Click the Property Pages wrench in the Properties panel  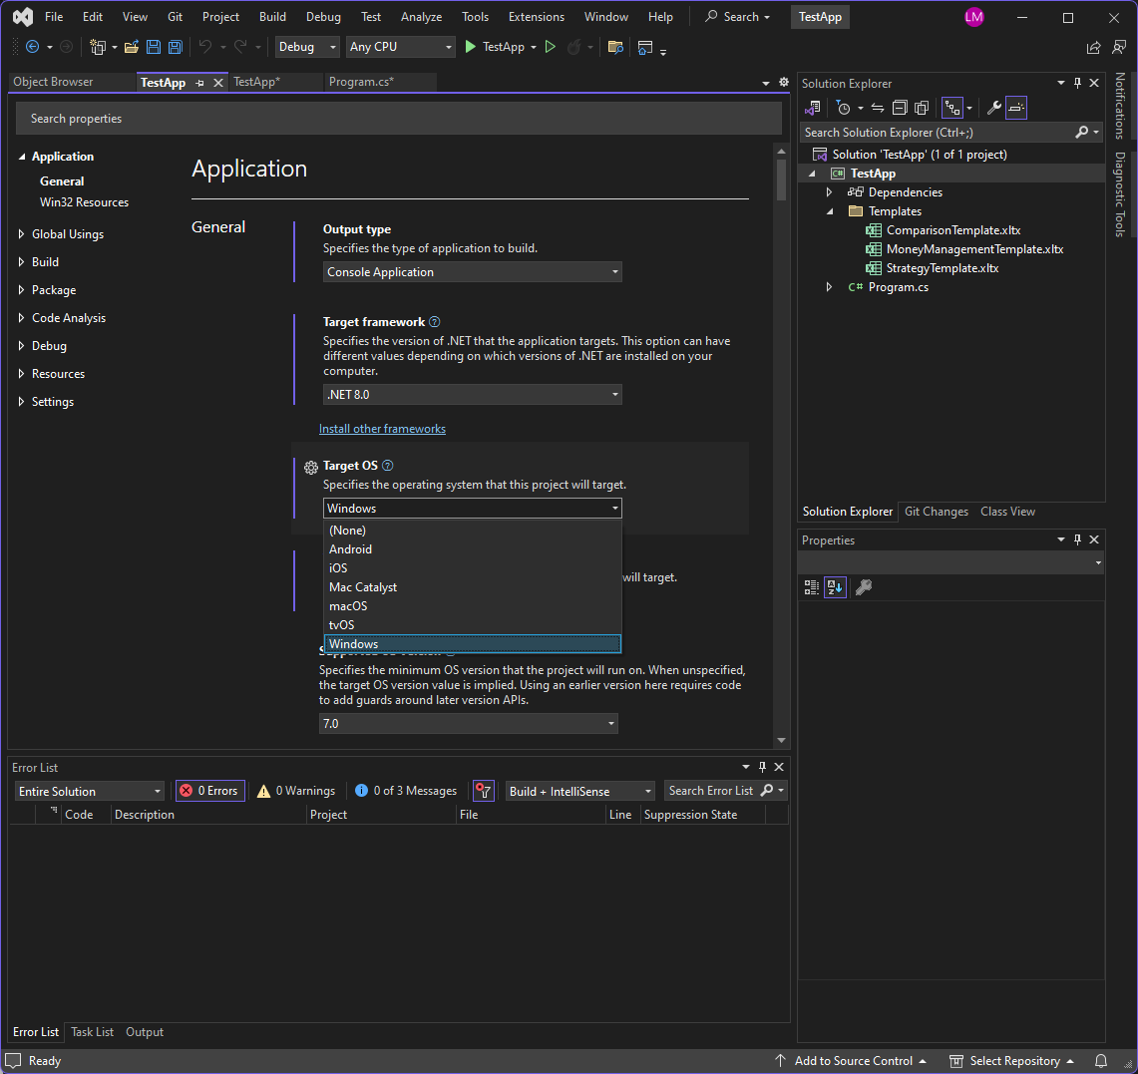864,587
